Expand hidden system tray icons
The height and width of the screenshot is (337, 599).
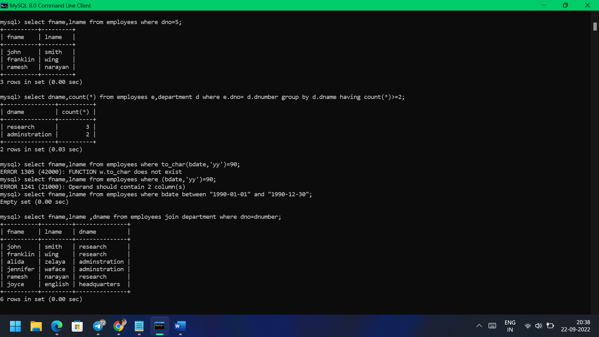click(x=480, y=326)
